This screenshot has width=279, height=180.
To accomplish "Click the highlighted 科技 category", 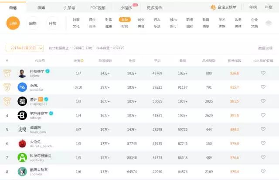I will tap(125, 20).
